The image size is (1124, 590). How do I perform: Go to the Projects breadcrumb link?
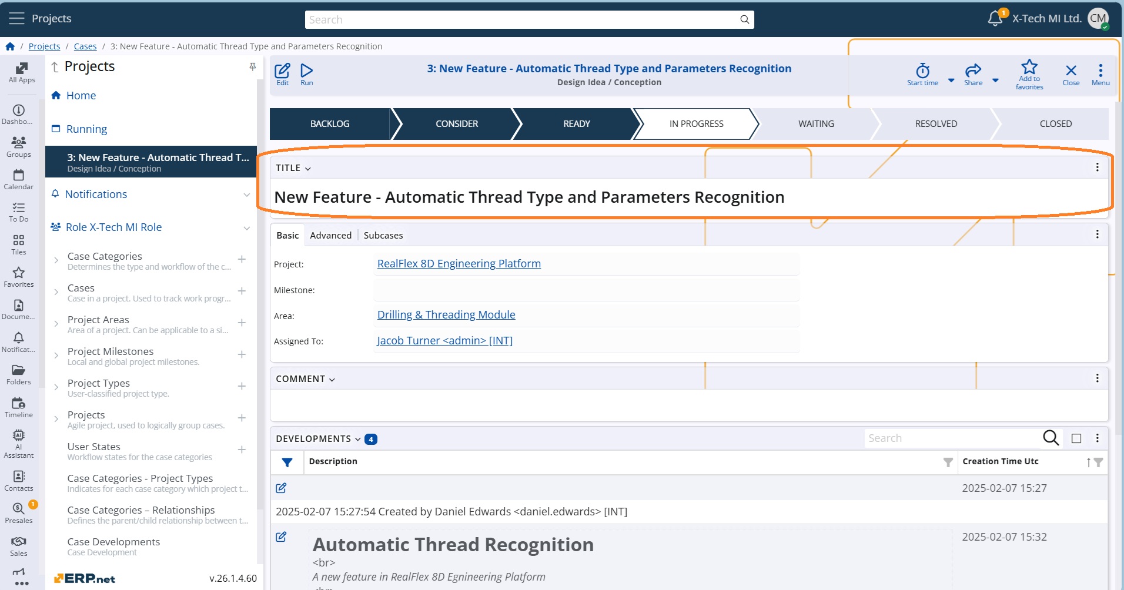click(44, 46)
